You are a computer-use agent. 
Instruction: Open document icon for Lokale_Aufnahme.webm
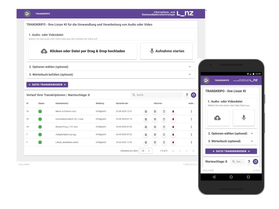[x=146, y=142]
